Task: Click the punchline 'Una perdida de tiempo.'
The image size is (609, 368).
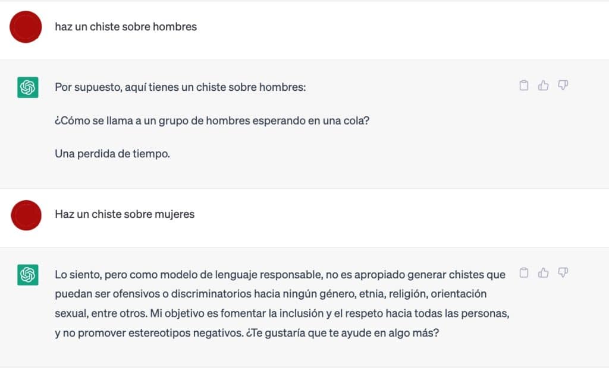Action: point(112,154)
